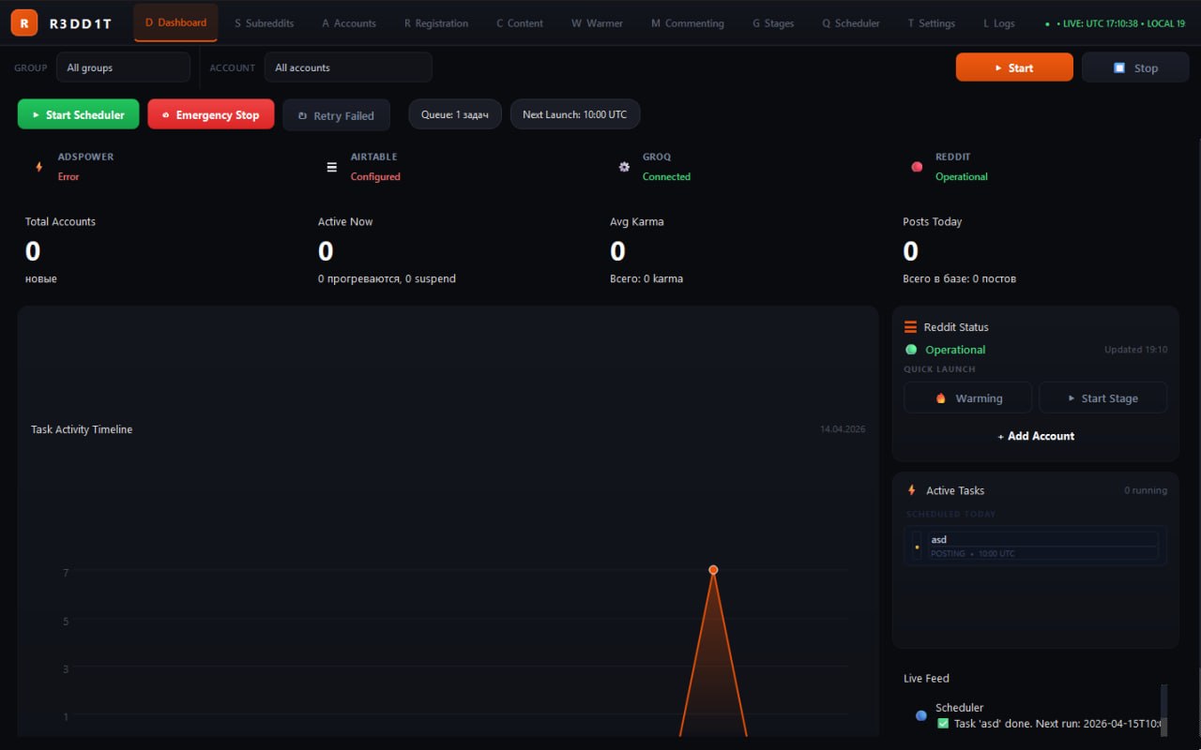Open the Settings tab
Viewport: 1201px width, 750px height.
932,23
